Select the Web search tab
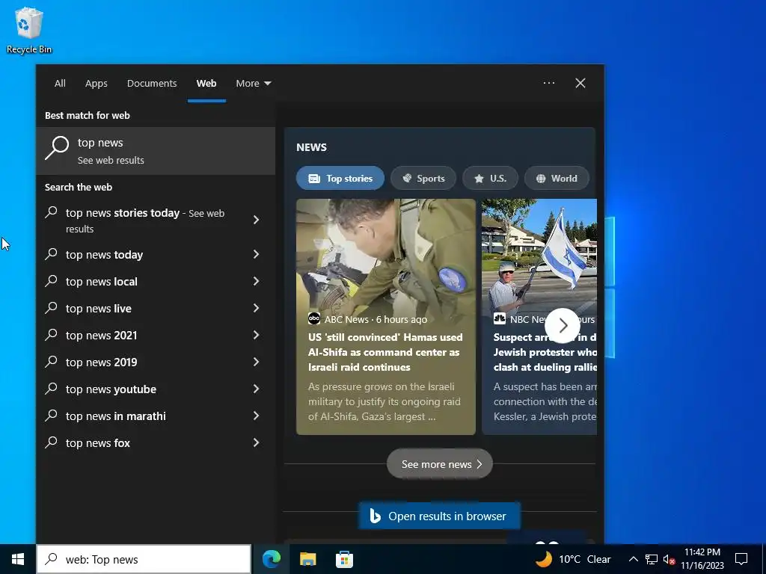The width and height of the screenshot is (766, 574). point(206,84)
